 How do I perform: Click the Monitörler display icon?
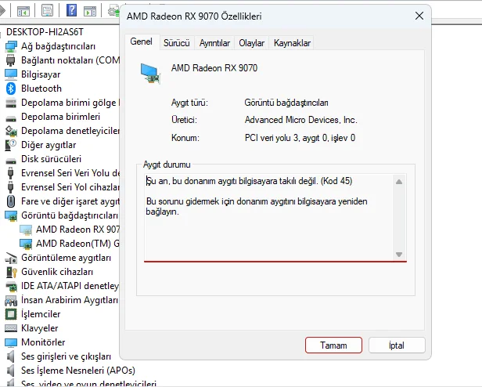(11, 342)
